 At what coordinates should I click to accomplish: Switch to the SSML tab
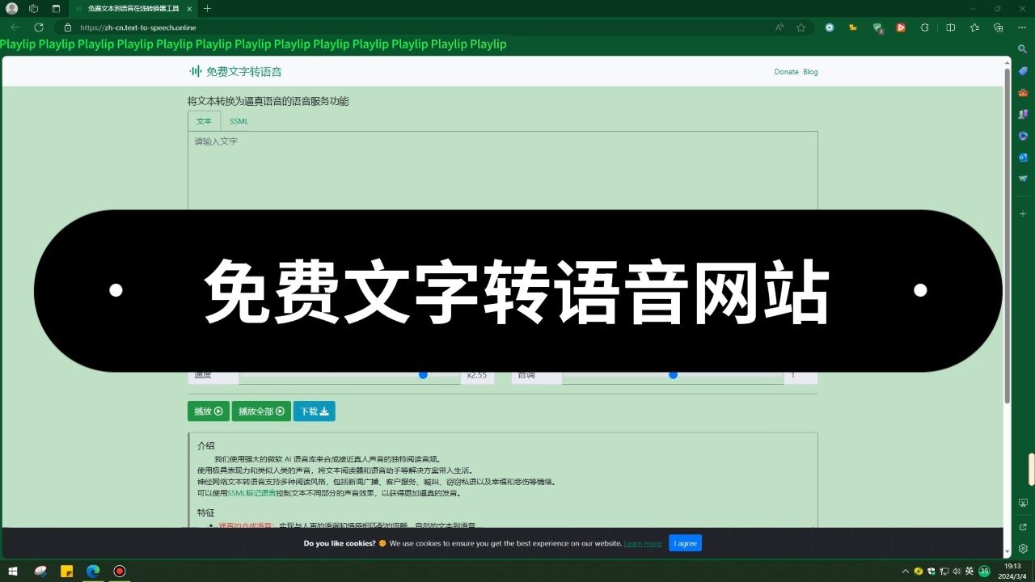(239, 120)
